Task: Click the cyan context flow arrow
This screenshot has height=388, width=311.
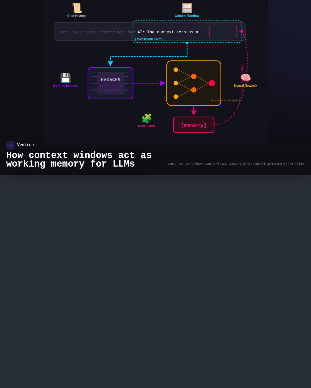Action: [x=110, y=63]
